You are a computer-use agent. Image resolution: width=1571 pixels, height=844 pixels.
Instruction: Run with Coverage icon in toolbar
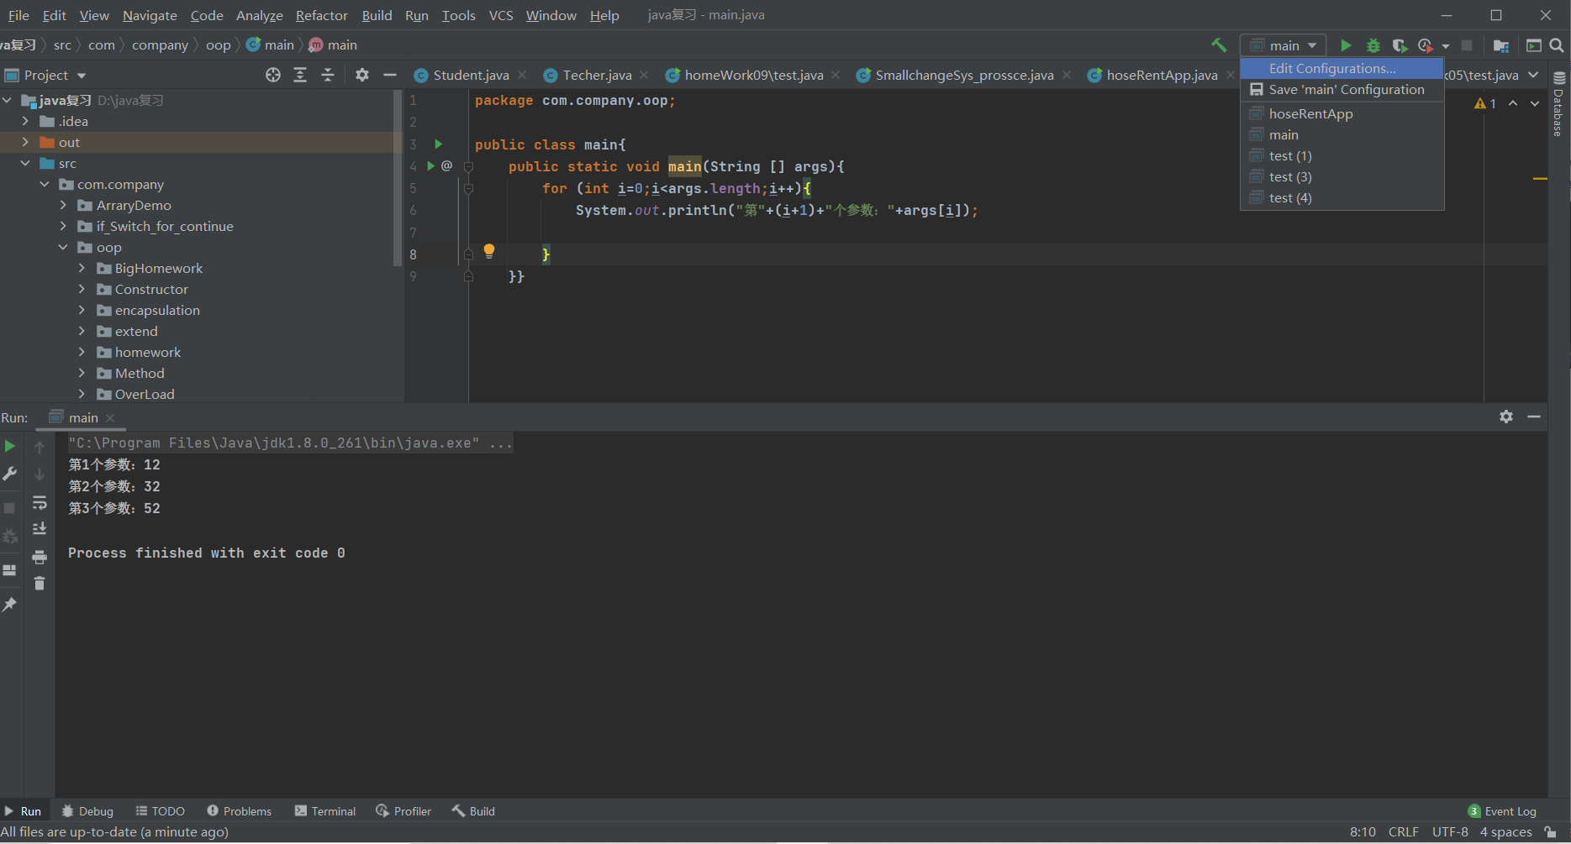pyautogui.click(x=1400, y=45)
